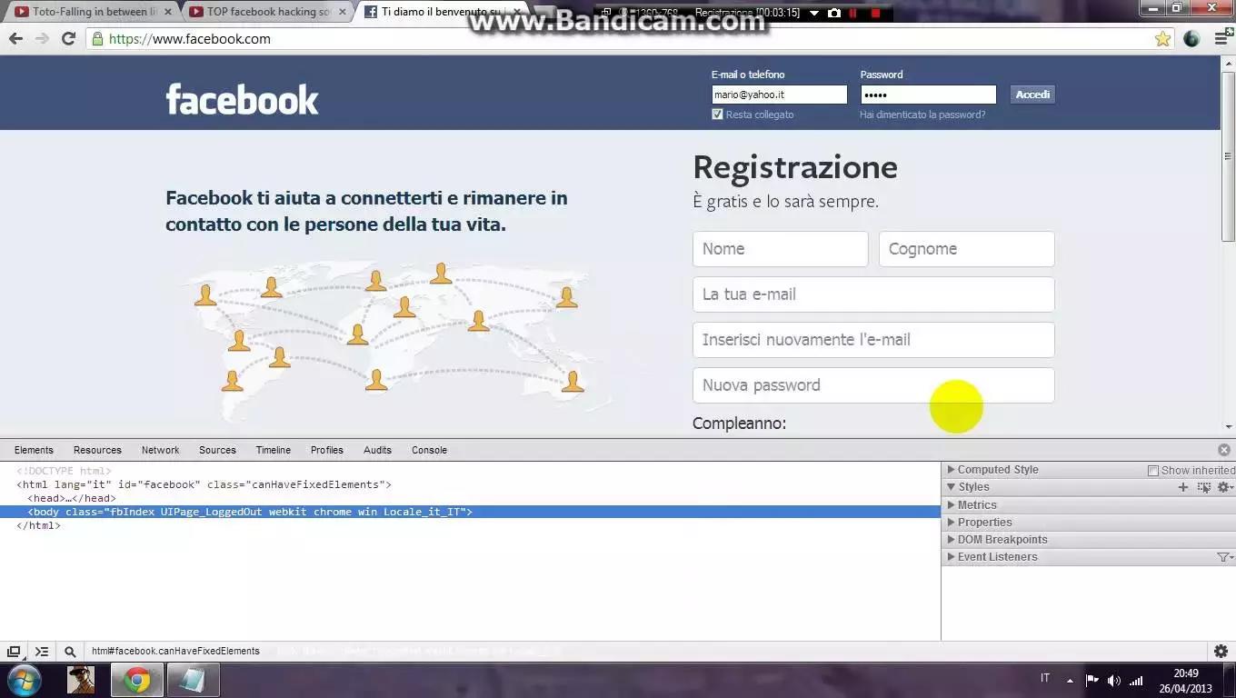Enable the 'Show inherited' checkbox

pyautogui.click(x=1153, y=471)
